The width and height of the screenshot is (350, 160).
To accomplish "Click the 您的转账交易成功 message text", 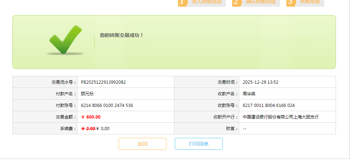I will (122, 35).
